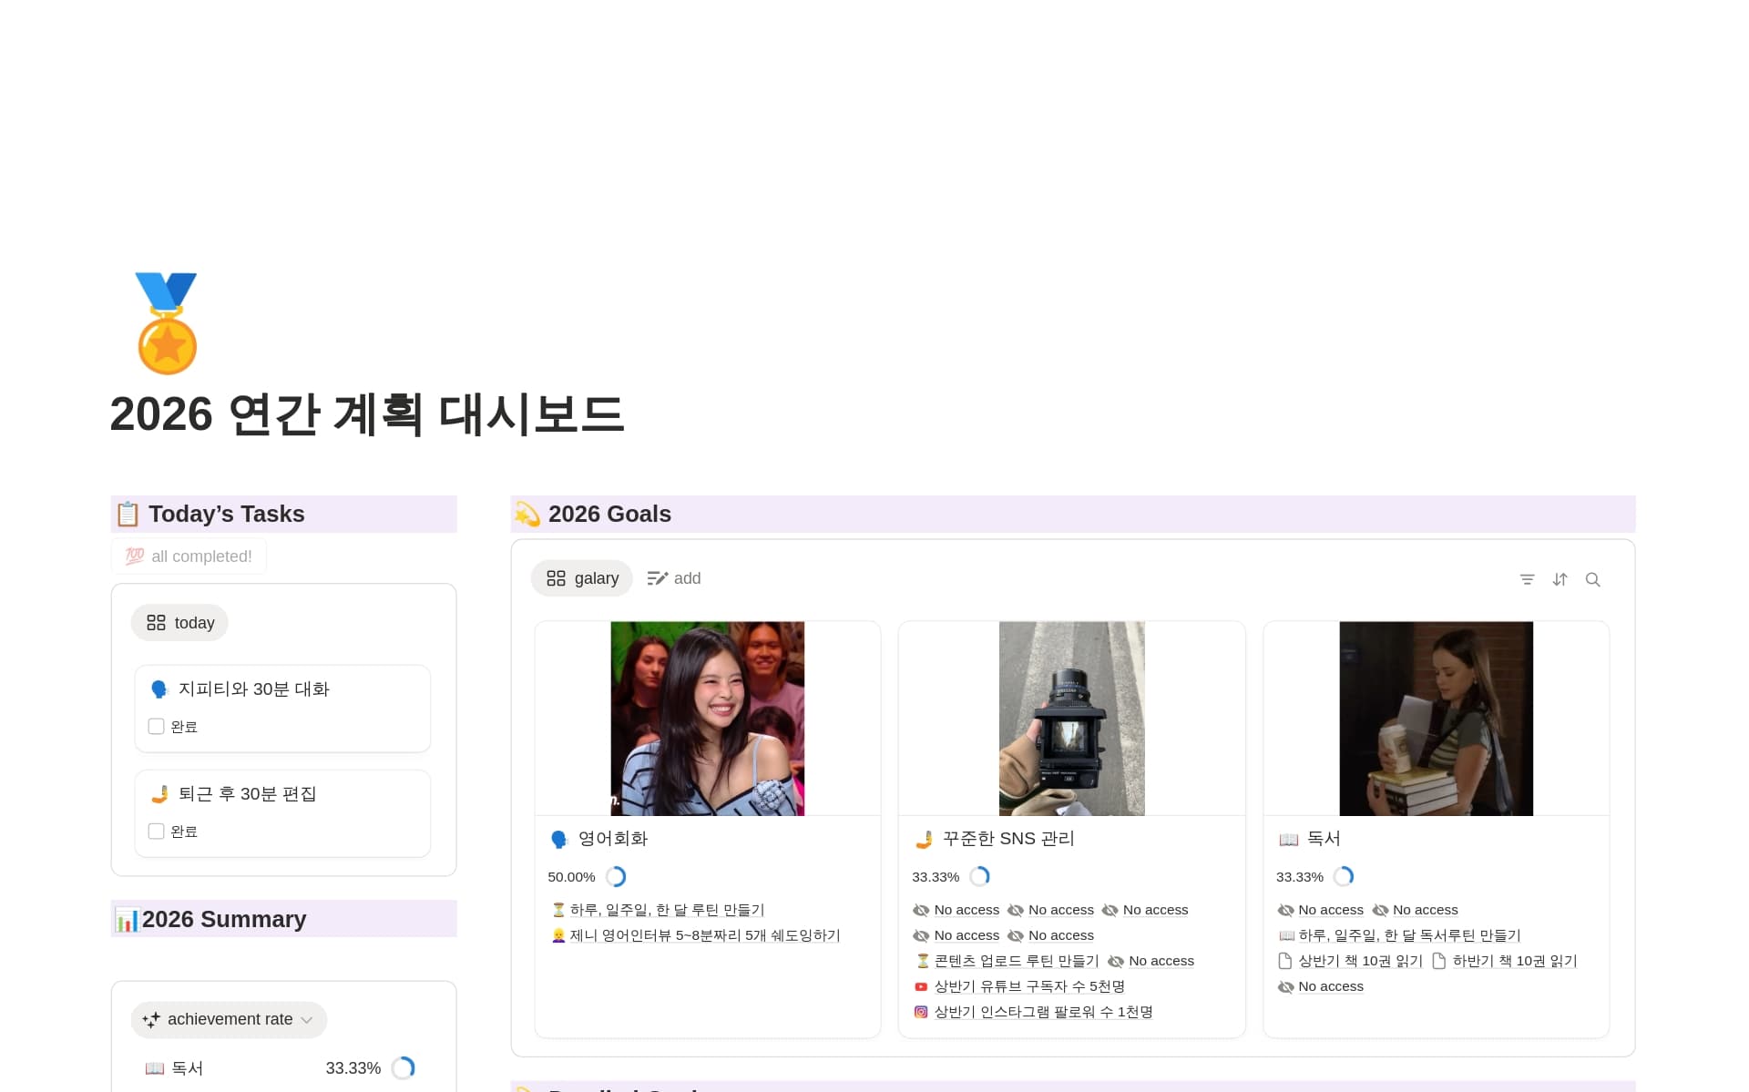Check 완료 for 지피티와 30분 대화
The height and width of the screenshot is (1092, 1749).
(156, 727)
